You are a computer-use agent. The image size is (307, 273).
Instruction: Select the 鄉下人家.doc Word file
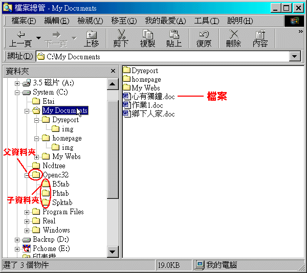[x=149, y=114]
